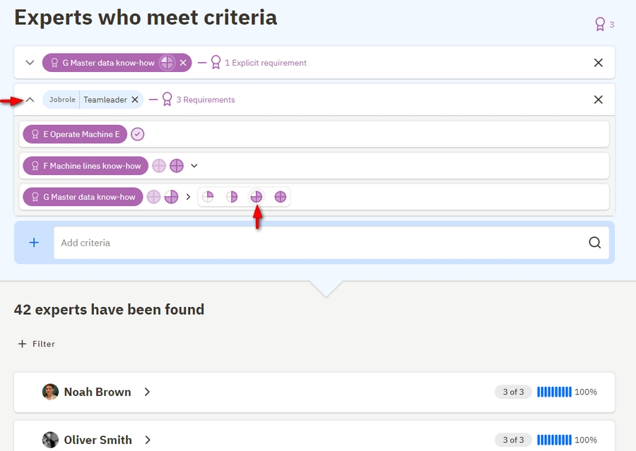Click Oliver Smith's 100% progress bar
Viewport: 636px width, 451px height.
pos(554,440)
